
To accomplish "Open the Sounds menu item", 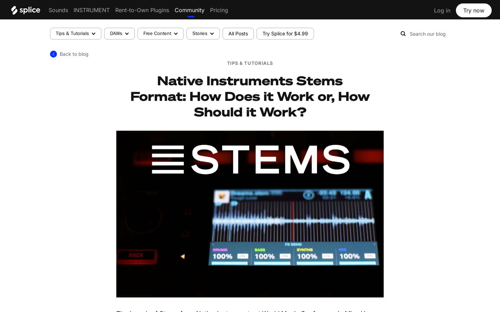I will point(58,10).
